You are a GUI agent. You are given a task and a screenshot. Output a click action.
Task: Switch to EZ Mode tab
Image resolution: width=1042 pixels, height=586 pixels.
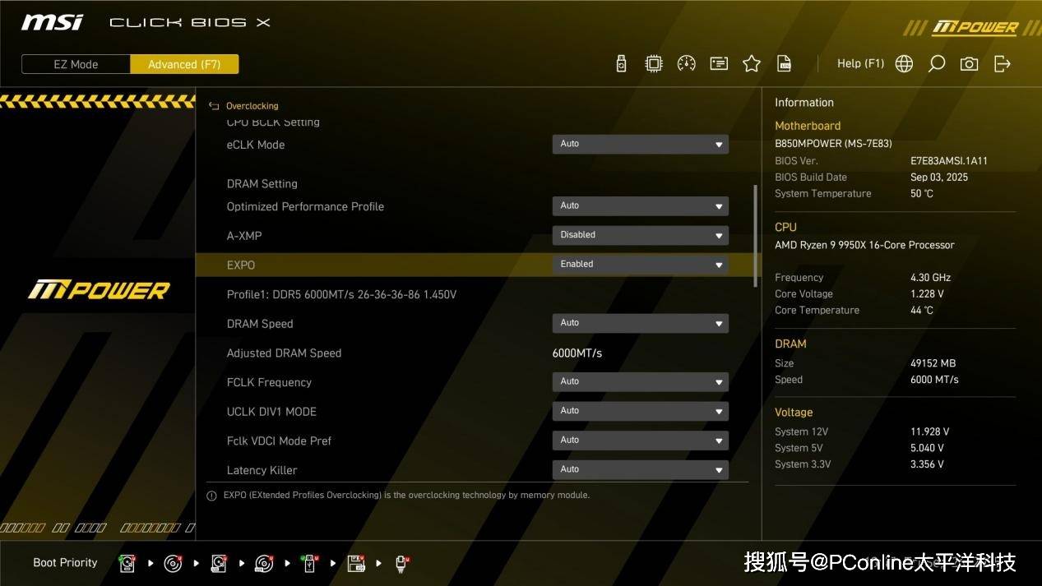pyautogui.click(x=76, y=64)
